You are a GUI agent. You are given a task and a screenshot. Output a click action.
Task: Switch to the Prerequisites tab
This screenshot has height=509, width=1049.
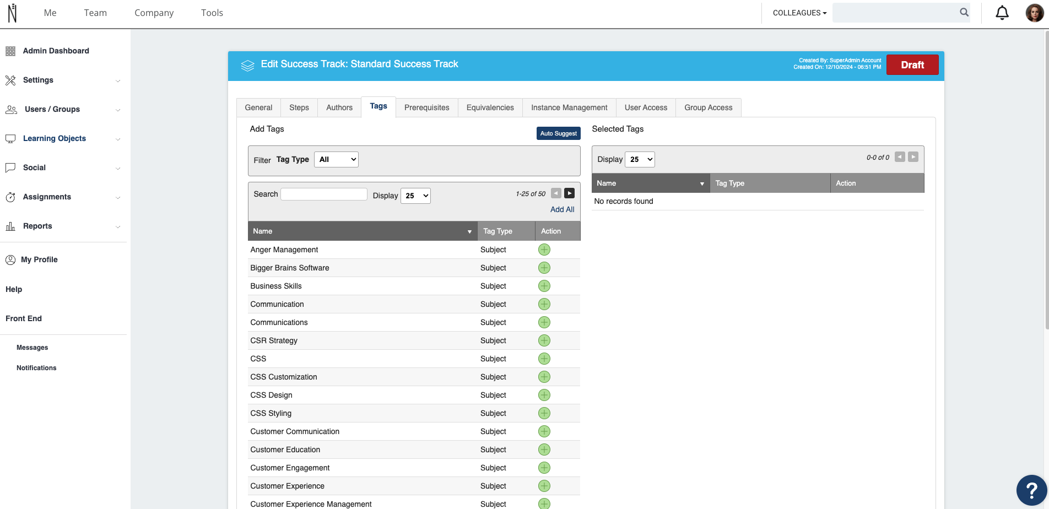pos(427,107)
